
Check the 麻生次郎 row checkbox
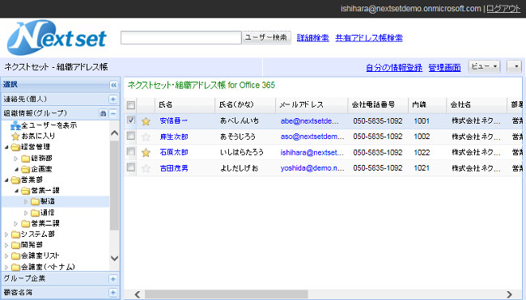131,136
